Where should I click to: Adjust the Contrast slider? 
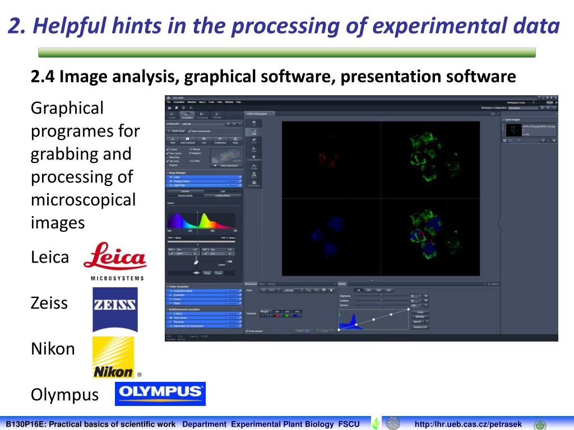pyautogui.click(x=381, y=301)
